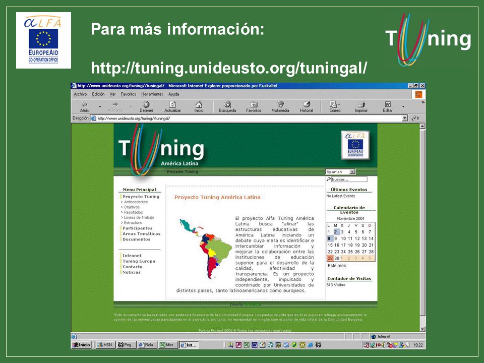Open the Participantes menu link

[137, 228]
